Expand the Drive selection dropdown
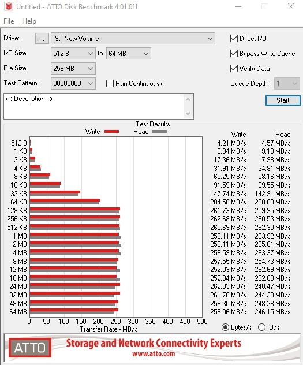Image resolution: width=303 pixels, height=365 pixels. tap(133, 39)
